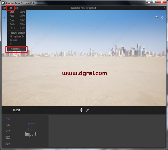Open the File menu
The image size is (168, 150).
[4, 8]
